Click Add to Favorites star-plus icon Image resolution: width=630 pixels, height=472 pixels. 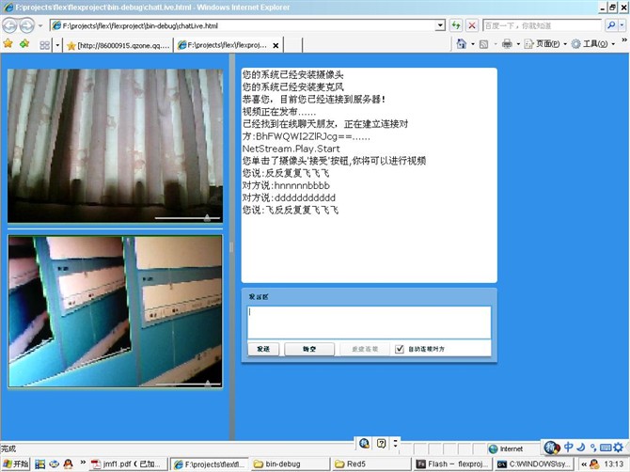[x=24, y=44]
